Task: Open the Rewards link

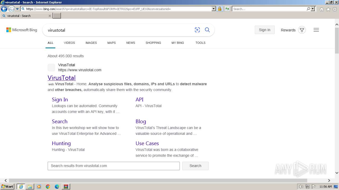Action: coord(288,30)
